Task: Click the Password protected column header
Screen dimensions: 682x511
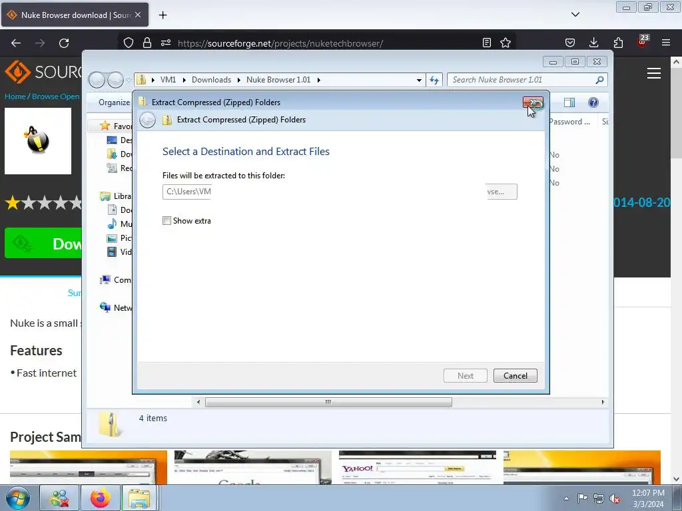Action: 569,122
